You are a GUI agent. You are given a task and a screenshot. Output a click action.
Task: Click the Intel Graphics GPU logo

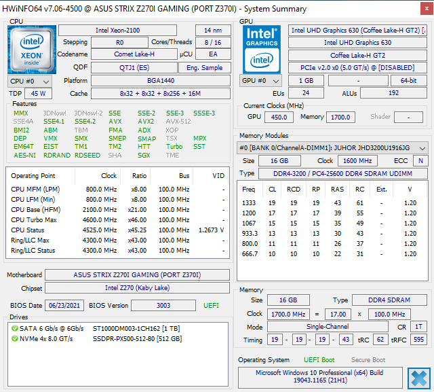[x=262, y=50]
